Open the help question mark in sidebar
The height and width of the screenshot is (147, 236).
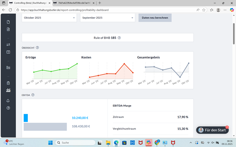tap(8, 108)
